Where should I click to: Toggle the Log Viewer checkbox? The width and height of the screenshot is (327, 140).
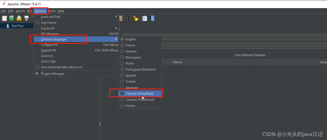(38, 23)
